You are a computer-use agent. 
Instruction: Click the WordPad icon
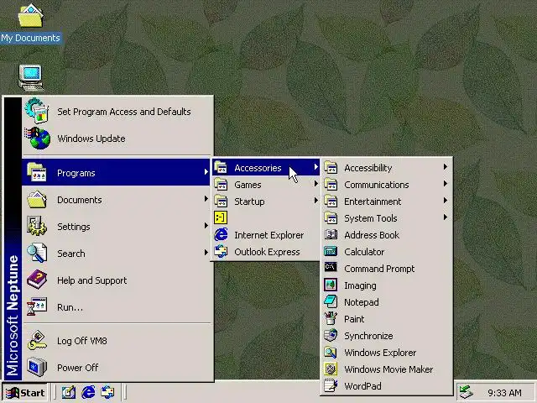[331, 386]
